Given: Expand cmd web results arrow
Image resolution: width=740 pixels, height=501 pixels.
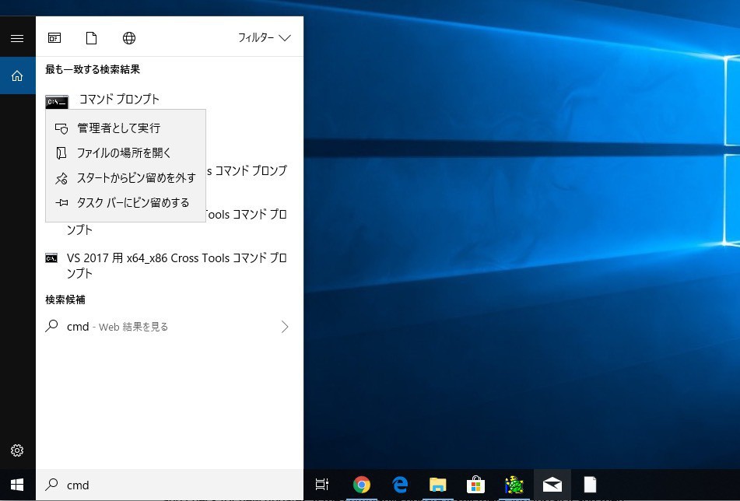Looking at the screenshot, I should [x=285, y=327].
